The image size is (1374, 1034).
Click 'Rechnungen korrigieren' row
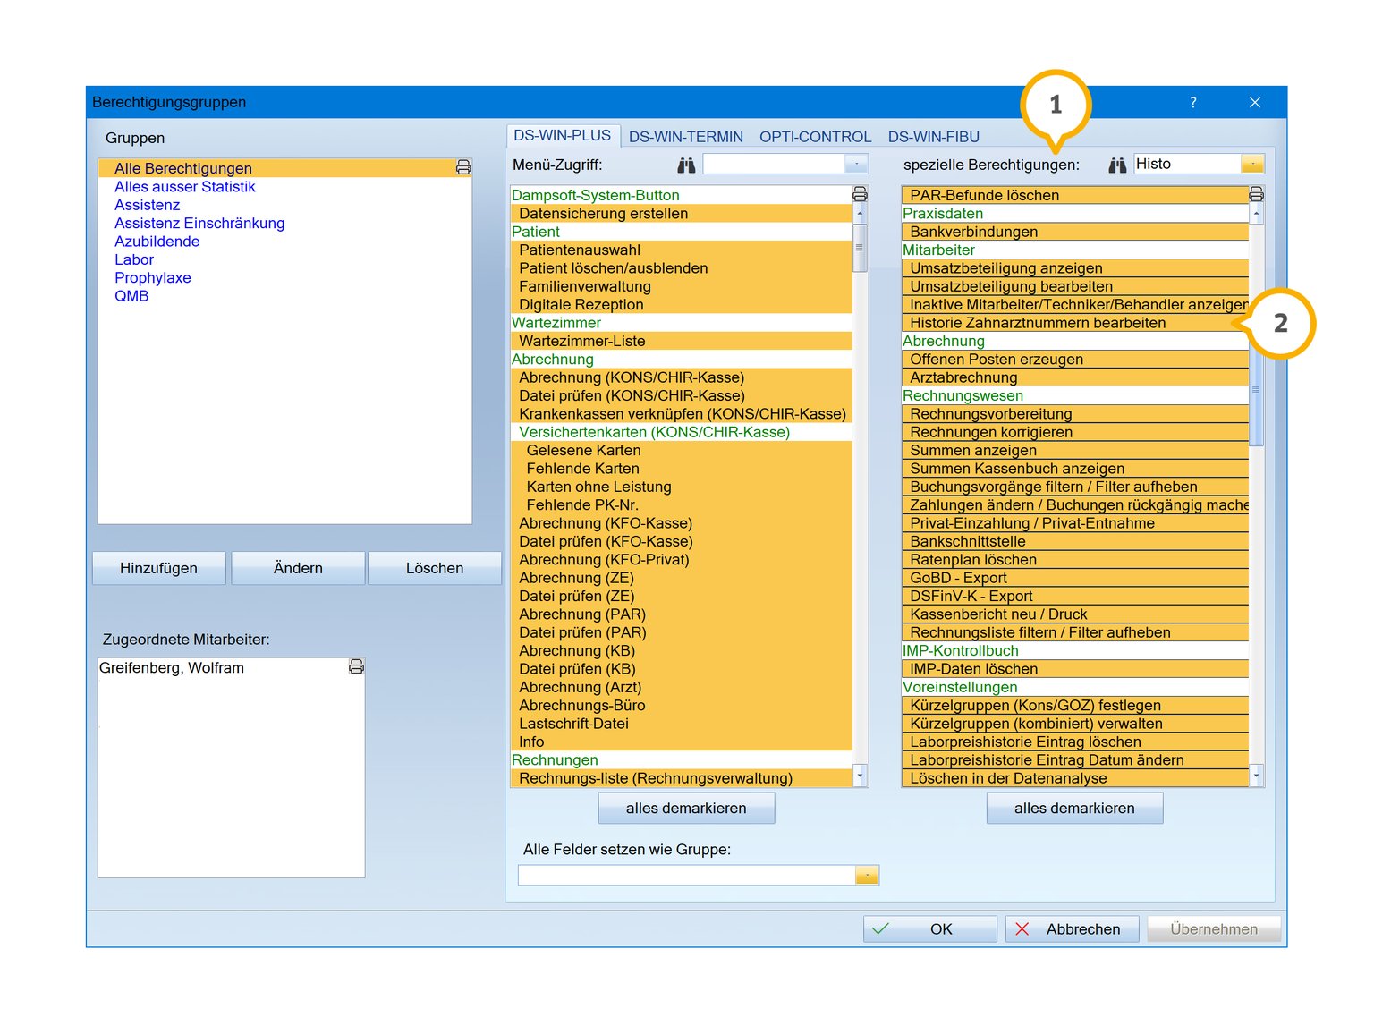(1075, 432)
